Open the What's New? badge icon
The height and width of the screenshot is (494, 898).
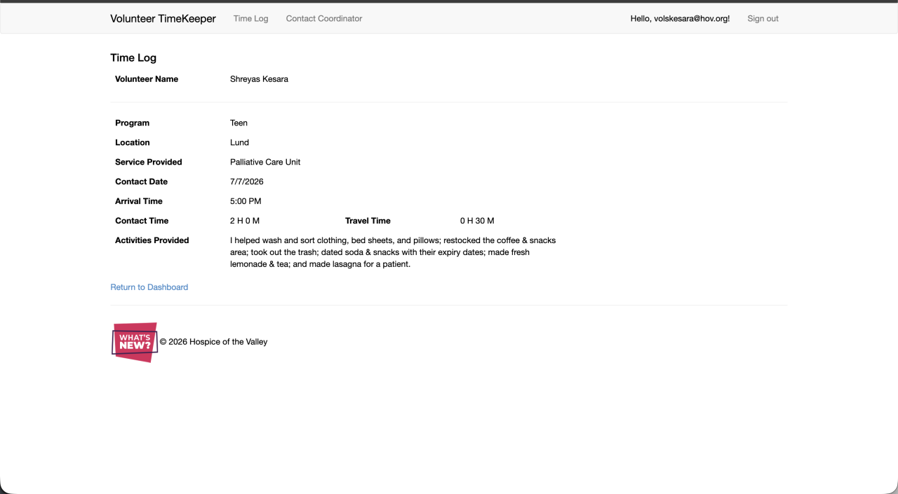(135, 343)
